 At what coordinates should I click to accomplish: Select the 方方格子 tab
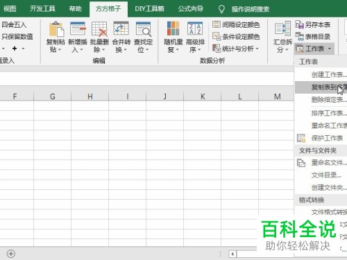coord(108,9)
